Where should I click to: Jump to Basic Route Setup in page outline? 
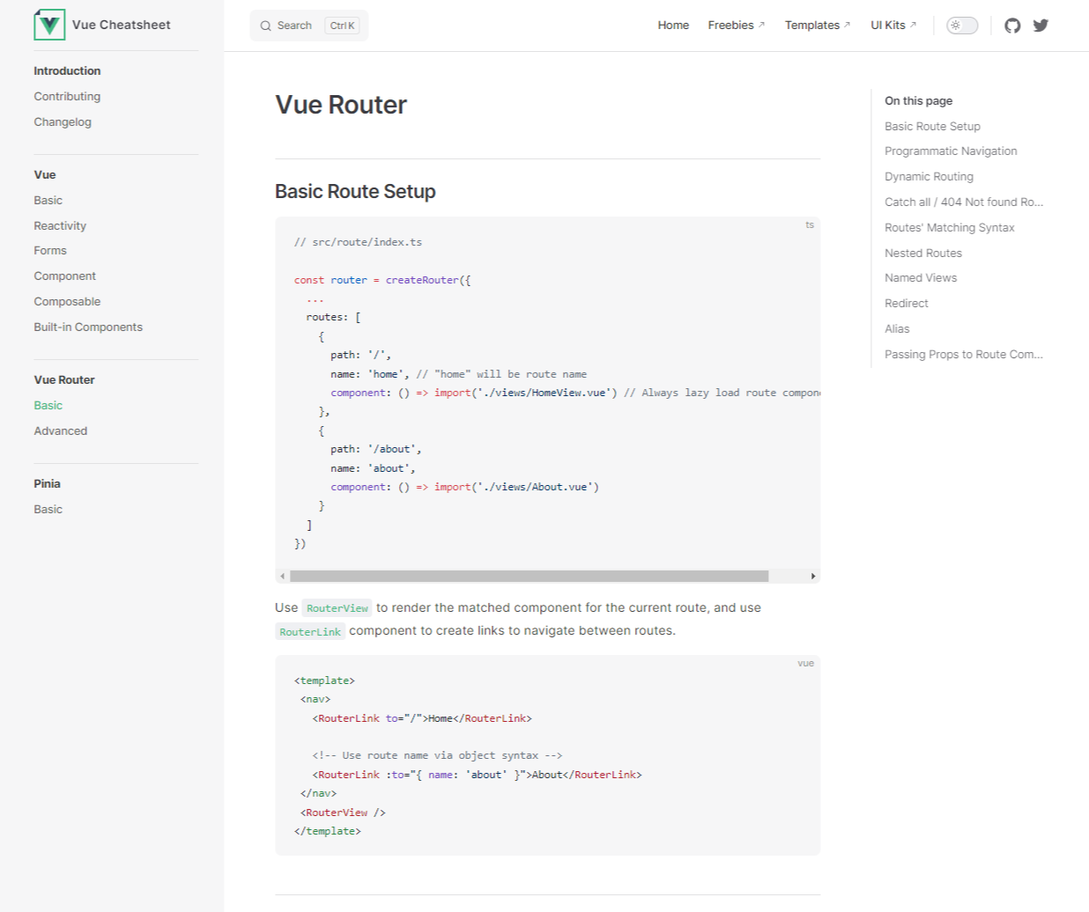click(x=932, y=126)
